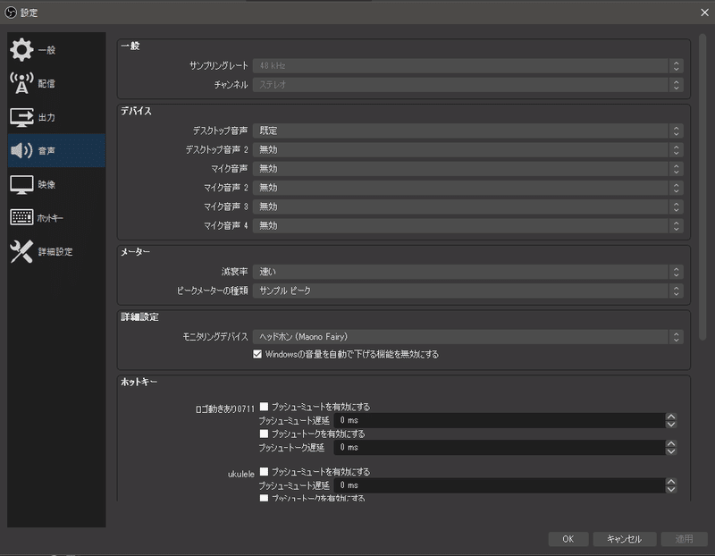
Task: Open the 一般 (General) gear icon section
Action: 21,50
